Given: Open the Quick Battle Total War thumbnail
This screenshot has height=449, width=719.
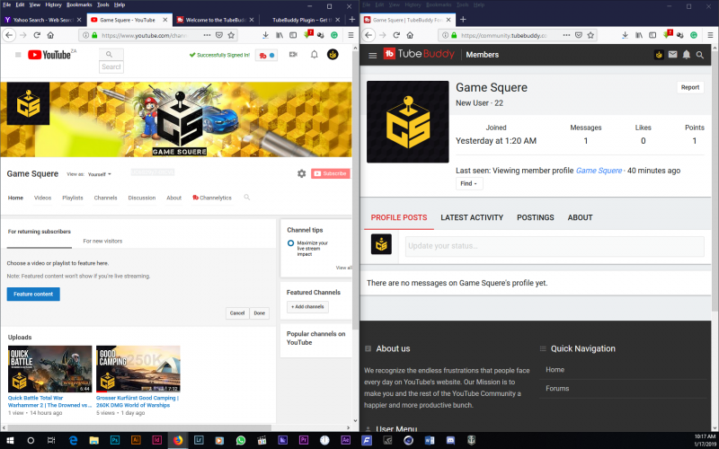Looking at the screenshot, I should (49, 369).
